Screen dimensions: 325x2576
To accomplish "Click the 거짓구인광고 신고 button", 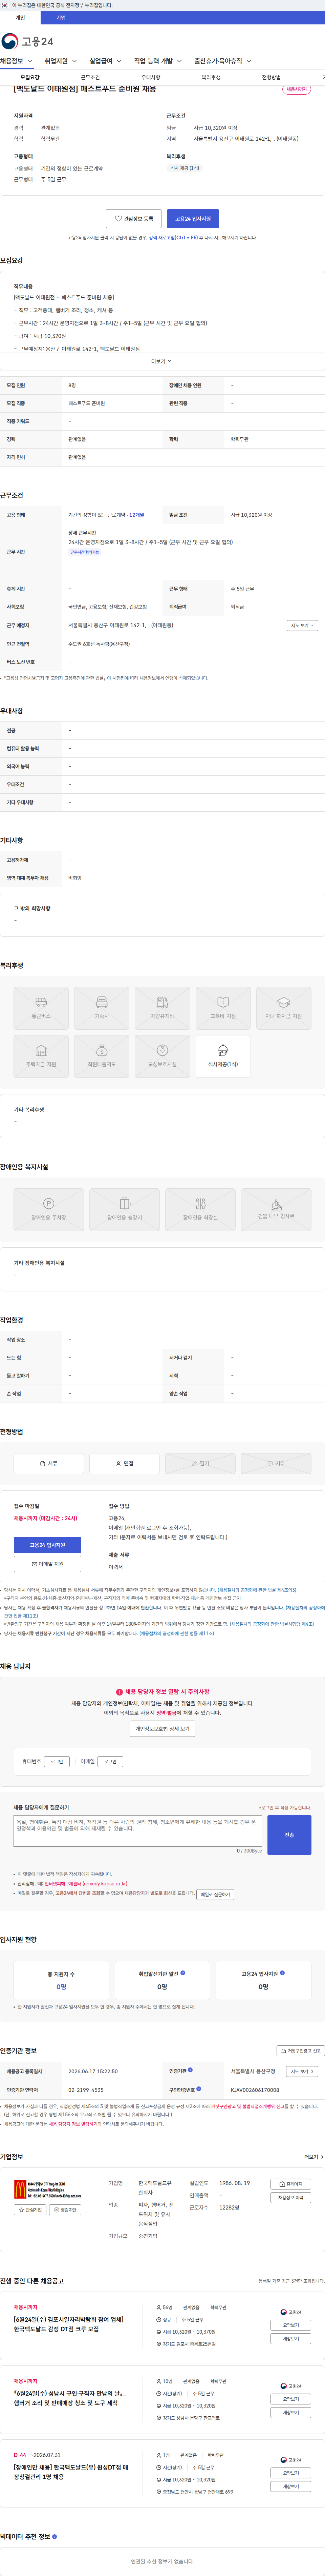I will [x=300, y=2051].
